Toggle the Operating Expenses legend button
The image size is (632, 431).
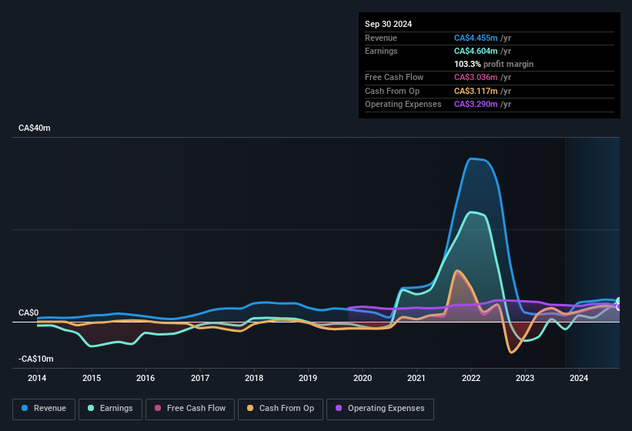[x=380, y=409]
